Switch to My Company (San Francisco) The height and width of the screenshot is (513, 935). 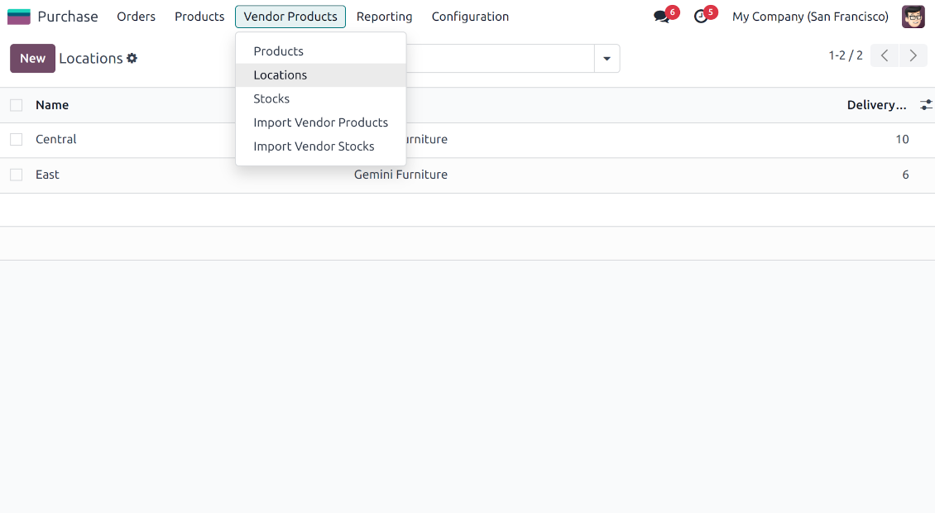pyautogui.click(x=809, y=17)
